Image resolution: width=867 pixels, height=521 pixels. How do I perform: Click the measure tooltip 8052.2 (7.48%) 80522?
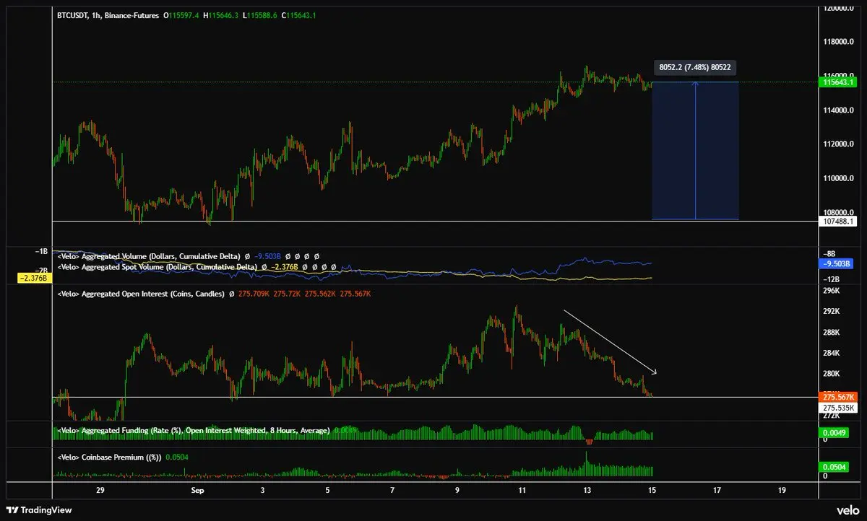[x=695, y=67]
